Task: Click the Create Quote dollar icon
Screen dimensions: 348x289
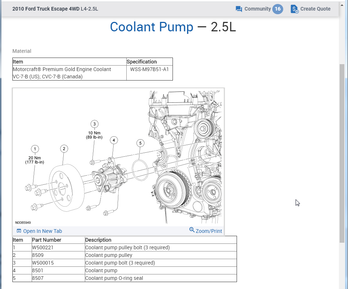Action: [294, 9]
